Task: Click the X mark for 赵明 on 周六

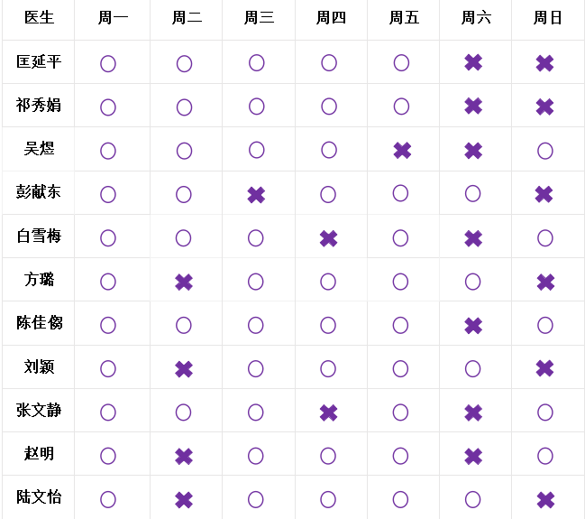Action: coord(473,456)
